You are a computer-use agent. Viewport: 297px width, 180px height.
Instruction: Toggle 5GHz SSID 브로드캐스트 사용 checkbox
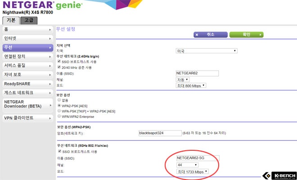pyautogui.click(x=60, y=151)
